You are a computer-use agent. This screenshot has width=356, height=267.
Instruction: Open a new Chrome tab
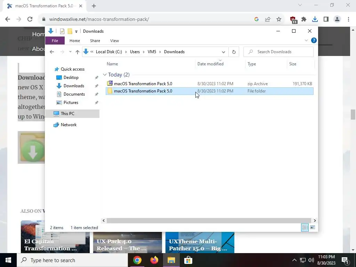[94, 6]
